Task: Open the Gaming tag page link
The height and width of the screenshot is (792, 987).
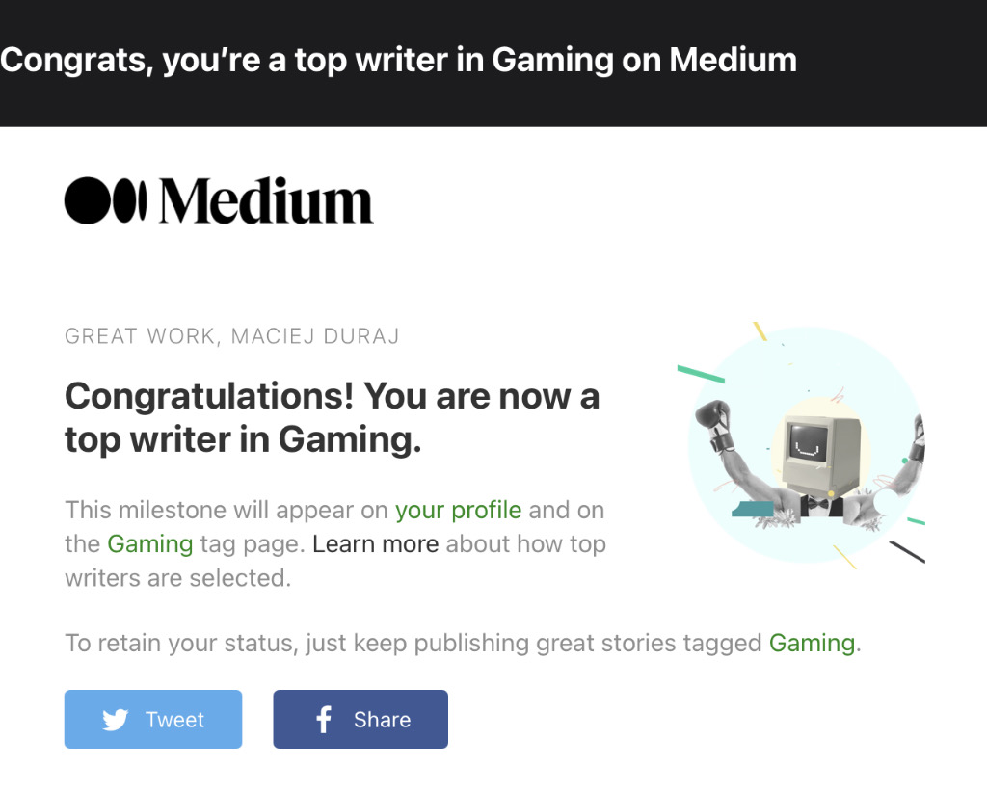Action: pyautogui.click(x=150, y=543)
